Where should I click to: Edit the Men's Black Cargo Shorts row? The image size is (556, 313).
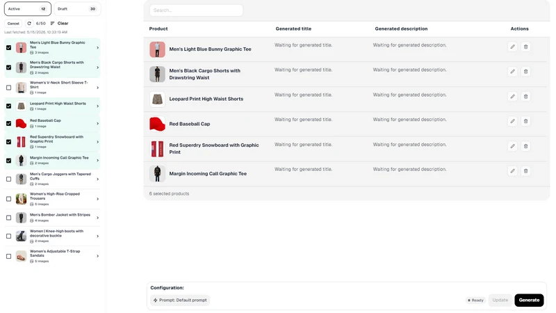click(512, 72)
